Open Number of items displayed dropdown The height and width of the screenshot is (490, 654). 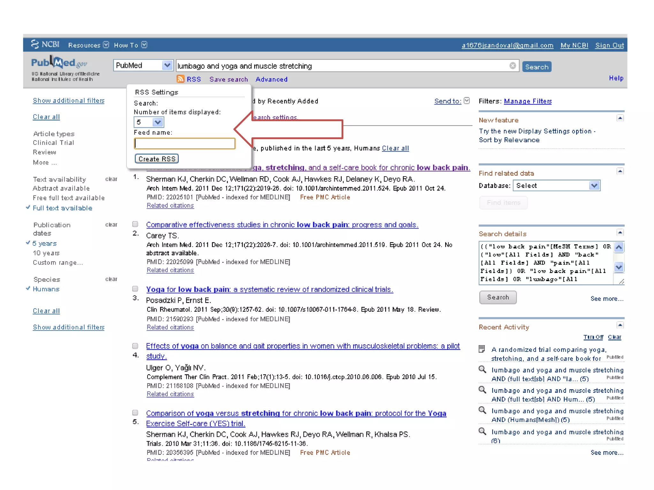click(157, 122)
